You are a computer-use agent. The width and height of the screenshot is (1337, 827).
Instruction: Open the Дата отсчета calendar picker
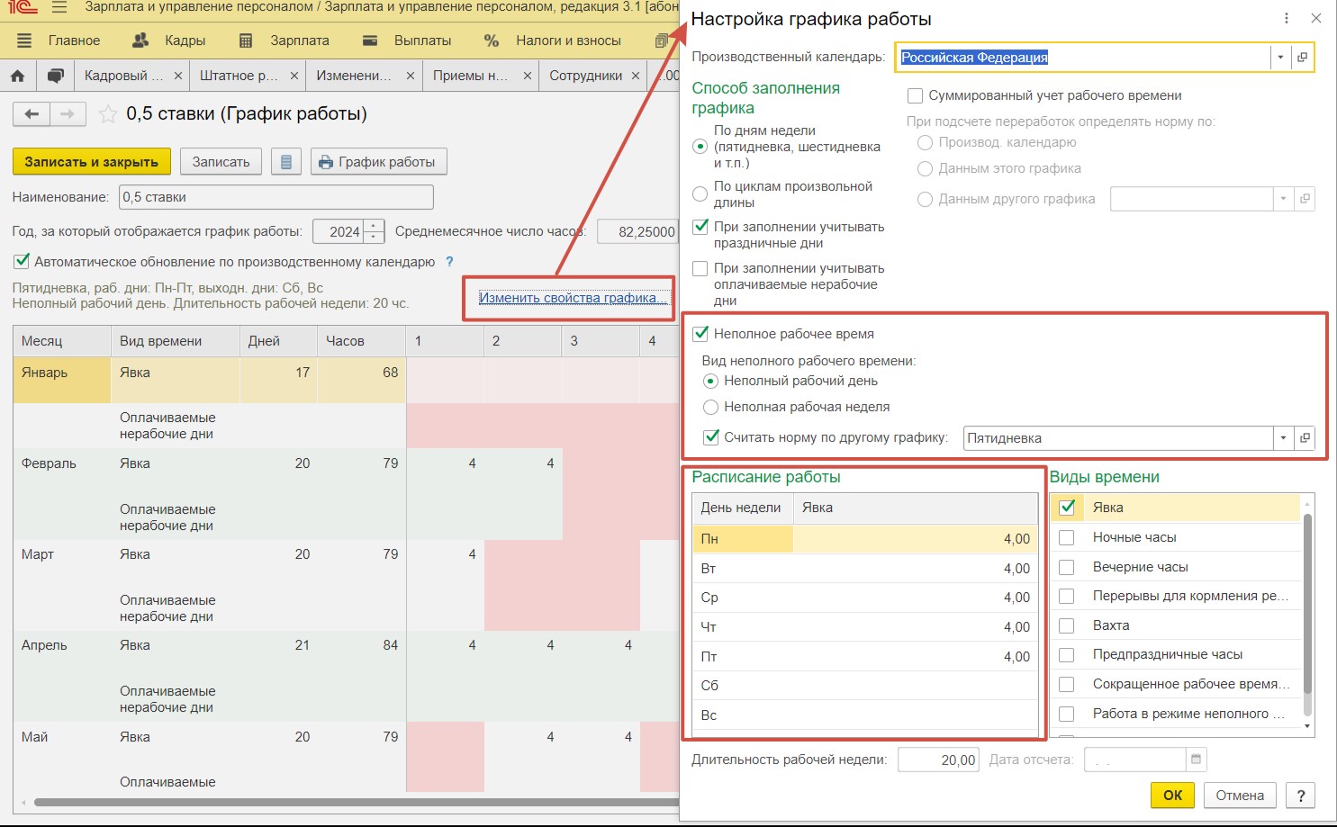click(1196, 760)
